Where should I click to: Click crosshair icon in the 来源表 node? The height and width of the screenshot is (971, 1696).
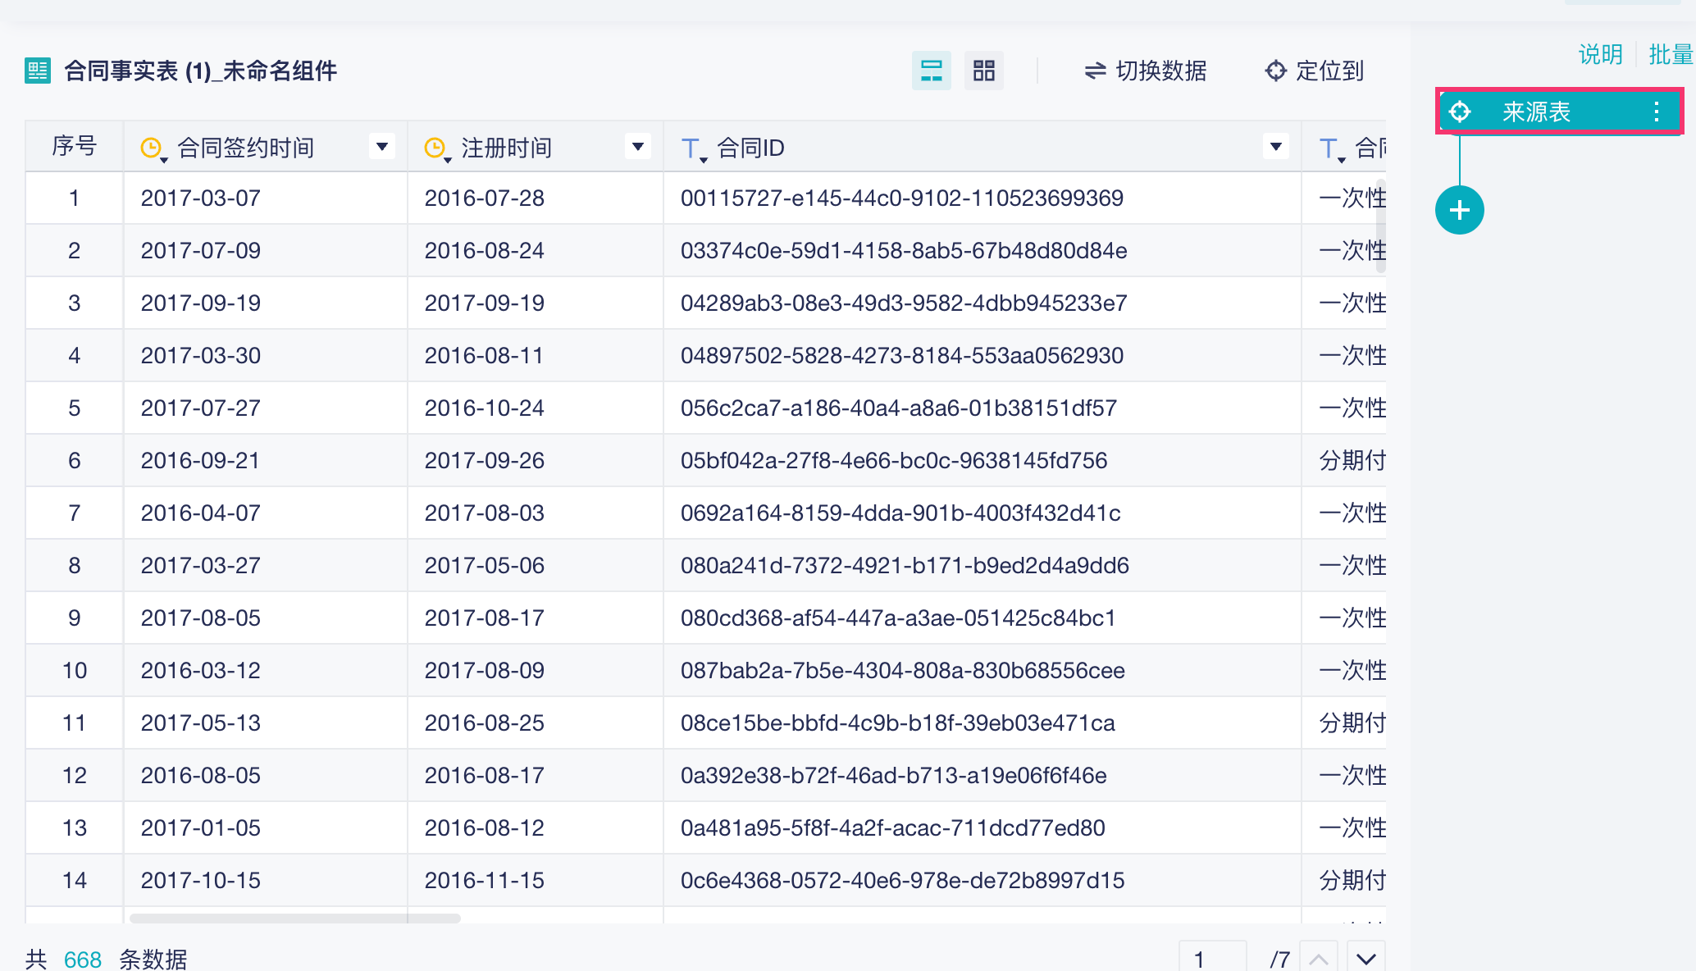point(1460,112)
